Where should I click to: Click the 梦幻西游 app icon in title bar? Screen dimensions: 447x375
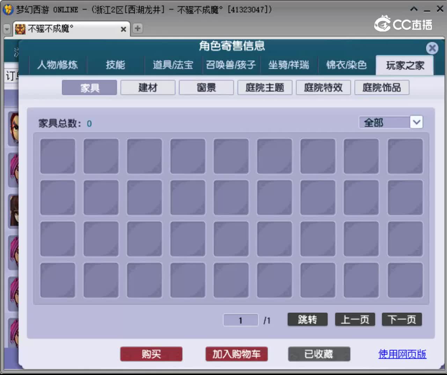click(x=8, y=9)
